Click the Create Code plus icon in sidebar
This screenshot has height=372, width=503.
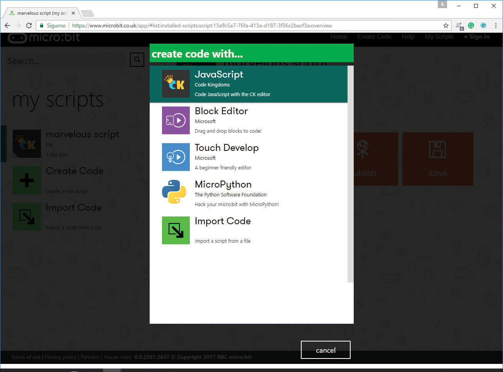click(x=27, y=180)
